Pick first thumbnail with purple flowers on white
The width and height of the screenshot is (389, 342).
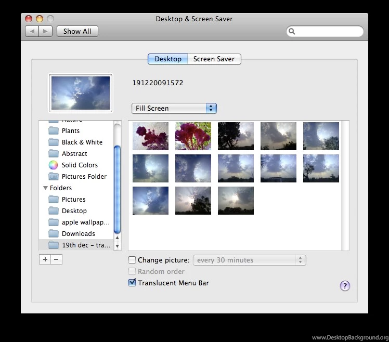click(150, 136)
